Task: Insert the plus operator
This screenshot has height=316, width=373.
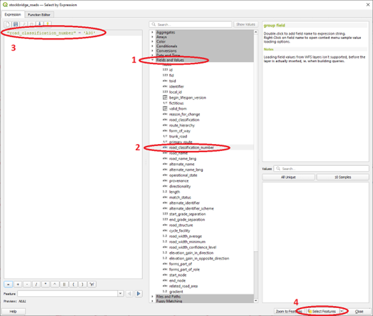Action: 17,284
